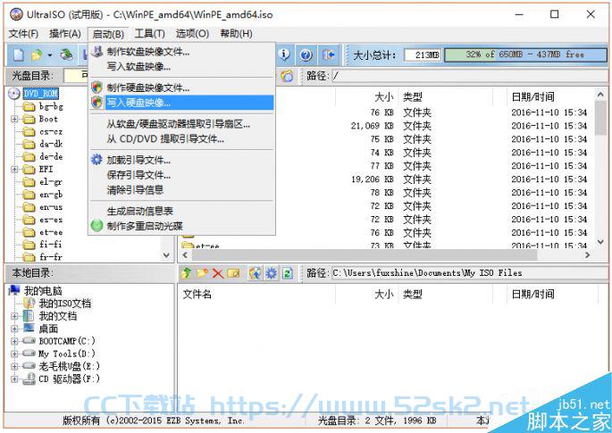Click the vertical scrollbar of disc file list
Image resolution: width=612 pixels, height=433 pixels.
point(600,168)
